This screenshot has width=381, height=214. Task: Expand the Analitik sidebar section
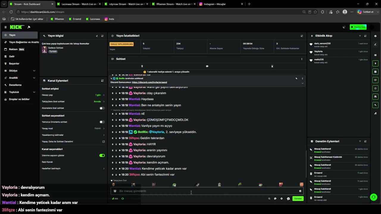point(20,78)
